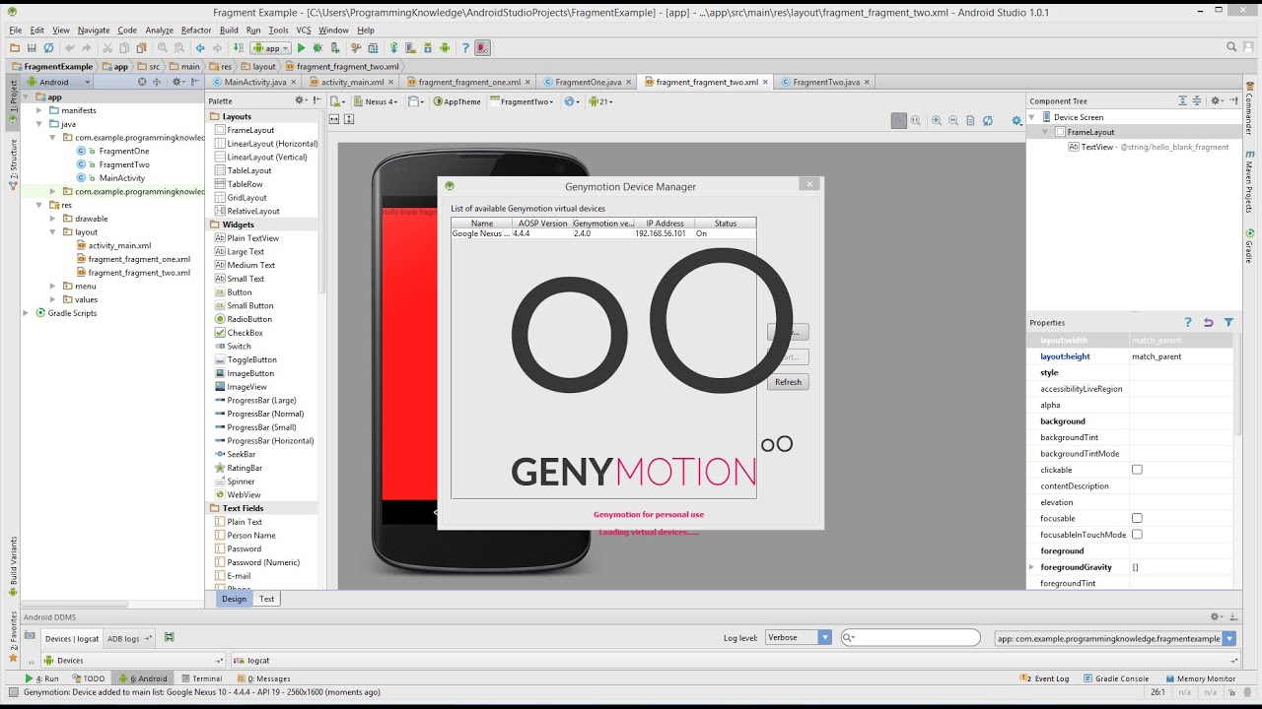Open the FragmentTwo activity dropdown
Viewport: 1262px width, 709px height.
[x=523, y=101]
